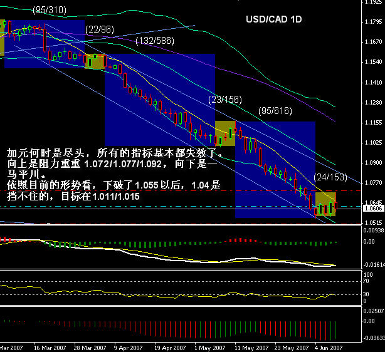The width and height of the screenshot is (385, 352).
Task: Select the (132/586) annotation label
Action: pos(155,41)
